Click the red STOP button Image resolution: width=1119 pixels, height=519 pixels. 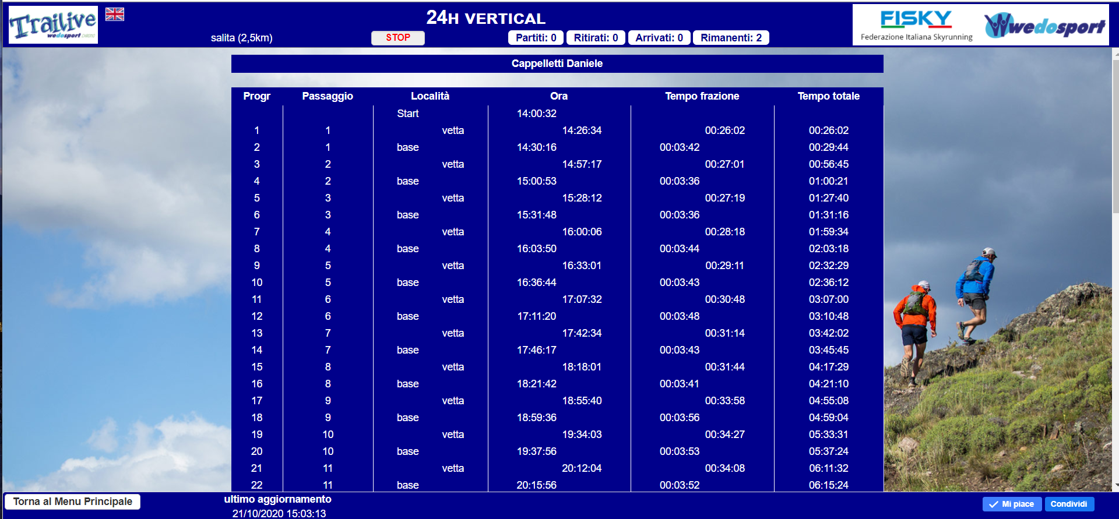(398, 38)
